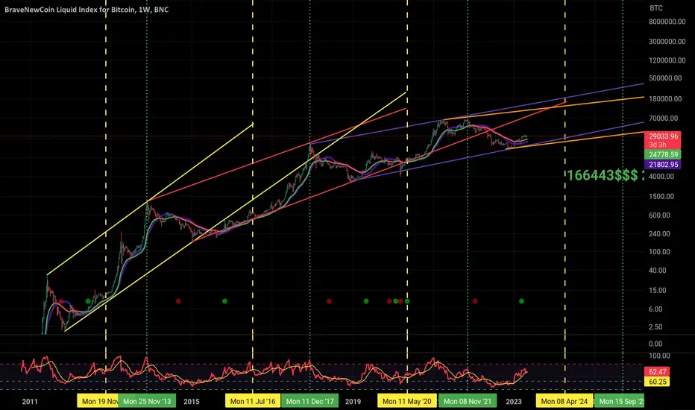Click the yellow 60.25 RSI value tag
Image resolution: width=695 pixels, height=410 pixels.
click(657, 382)
